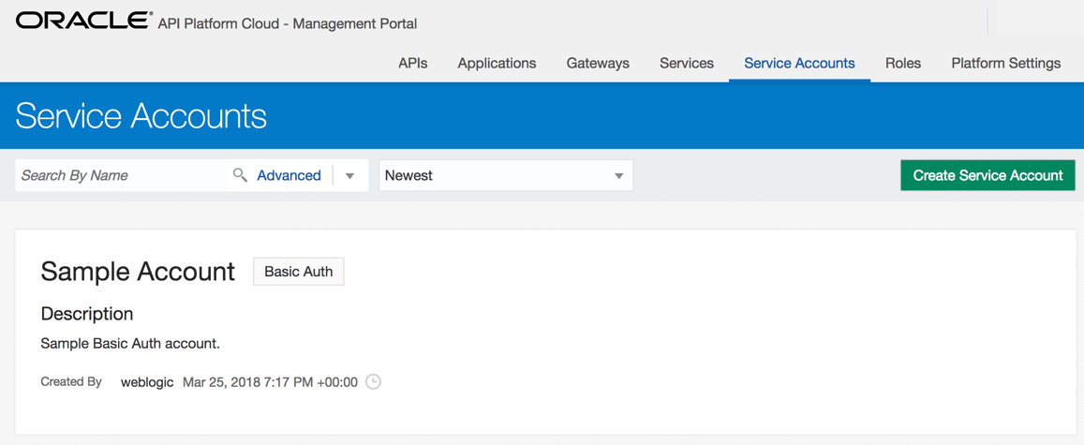
Task: Click the magnifying glass search icon
Action: point(240,175)
